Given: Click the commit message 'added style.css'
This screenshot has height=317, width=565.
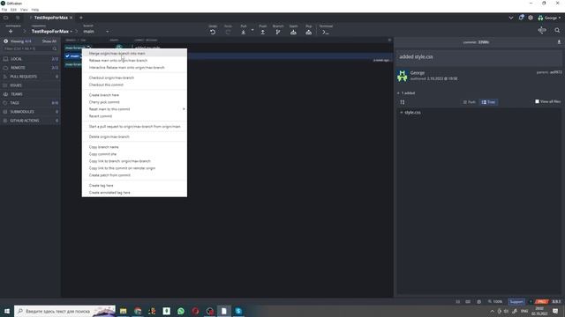Looking at the screenshot, I should [416, 56].
